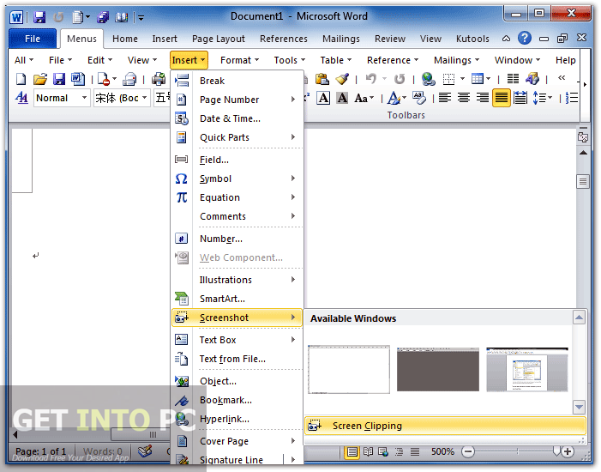The width and height of the screenshot is (601, 472).
Task: Expand the Tools menu dropdown
Action: 290,60
